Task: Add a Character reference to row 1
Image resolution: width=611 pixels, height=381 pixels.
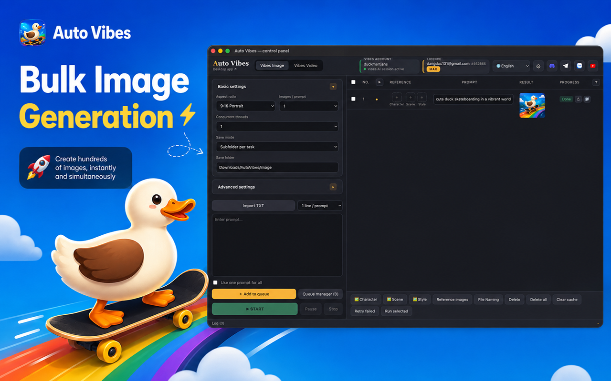Action: click(x=397, y=97)
